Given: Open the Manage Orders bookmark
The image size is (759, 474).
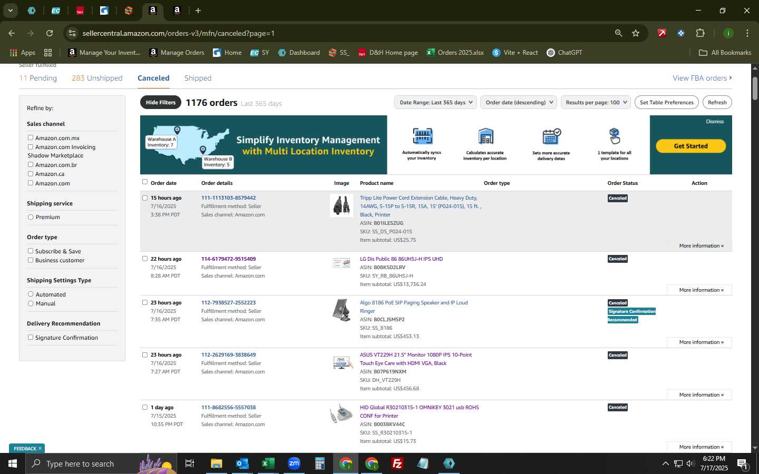Looking at the screenshot, I should tap(177, 53).
